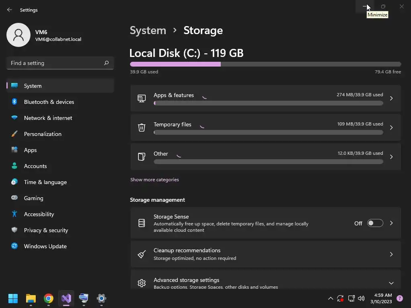
Task: Click the back arrow in Settings header
Action: click(x=10, y=10)
